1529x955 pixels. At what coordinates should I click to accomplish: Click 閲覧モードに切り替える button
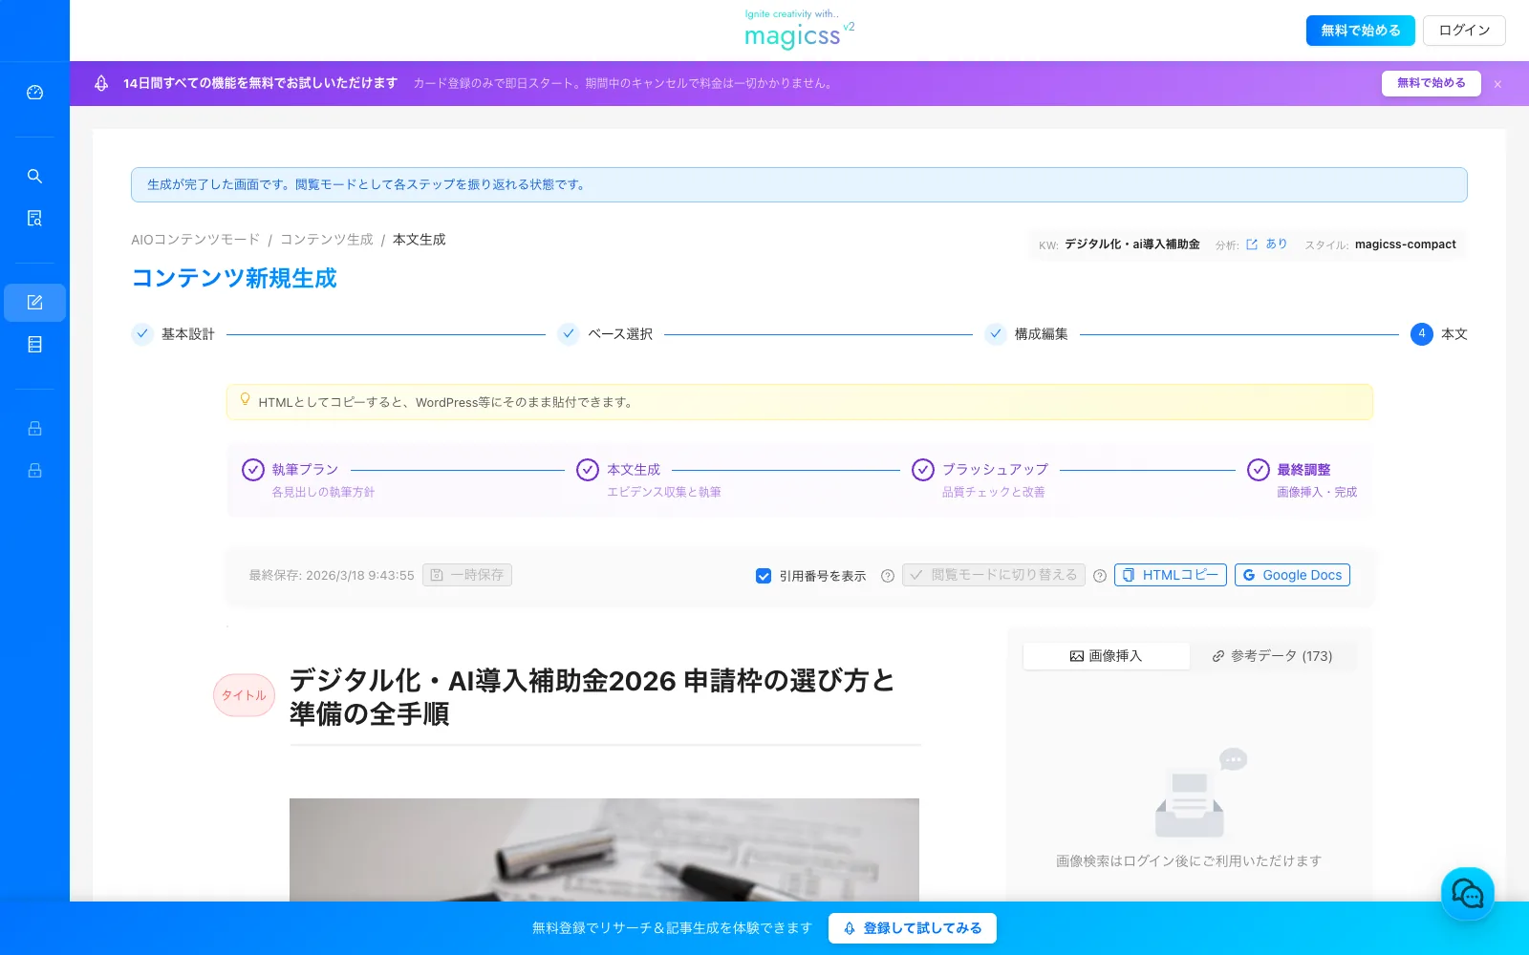[x=994, y=575]
